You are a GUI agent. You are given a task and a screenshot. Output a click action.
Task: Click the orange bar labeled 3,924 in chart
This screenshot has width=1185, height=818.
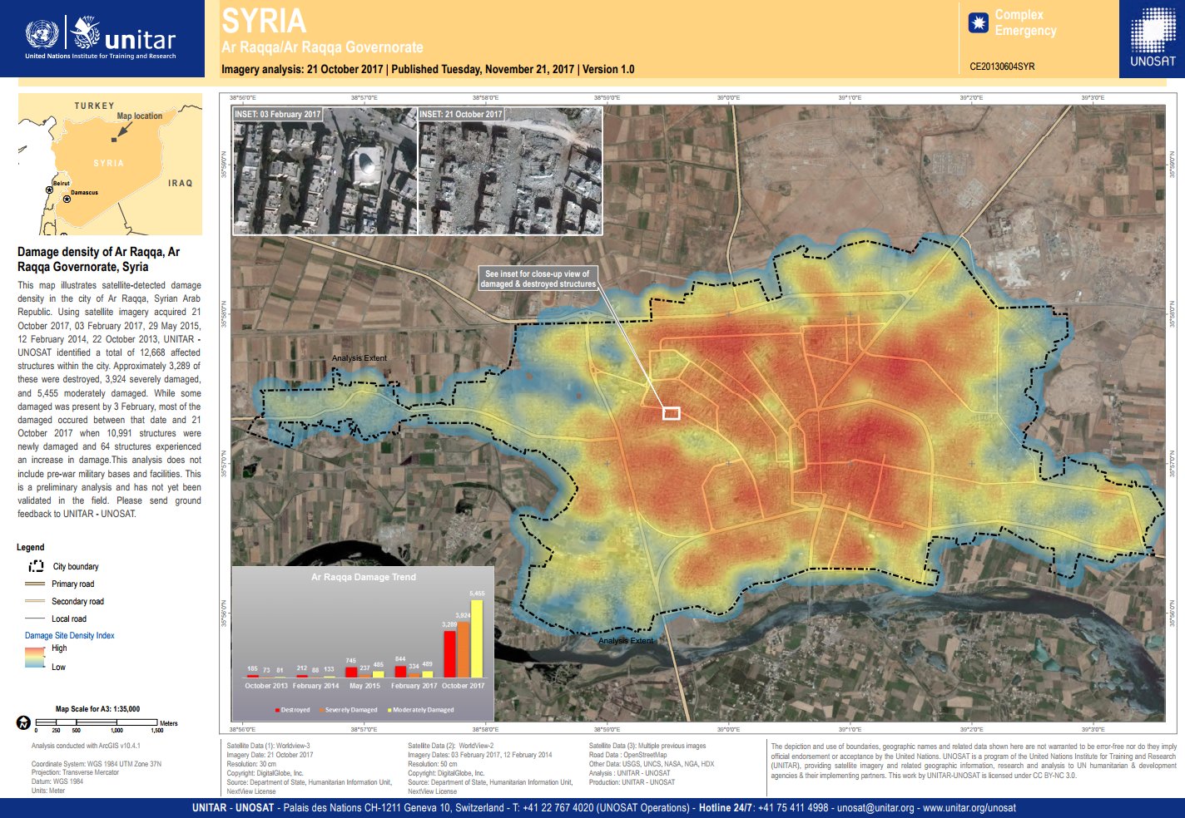click(x=464, y=649)
